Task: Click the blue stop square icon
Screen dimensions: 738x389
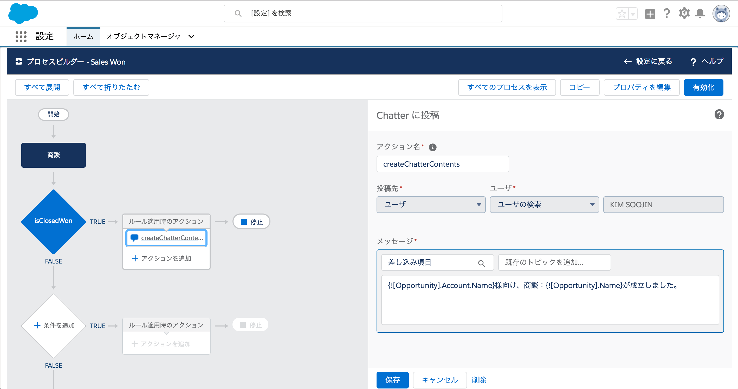Action: [x=244, y=222]
